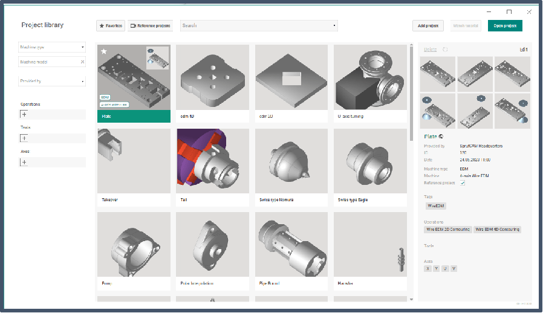Click the globe icon next to Plate title

coord(441,137)
